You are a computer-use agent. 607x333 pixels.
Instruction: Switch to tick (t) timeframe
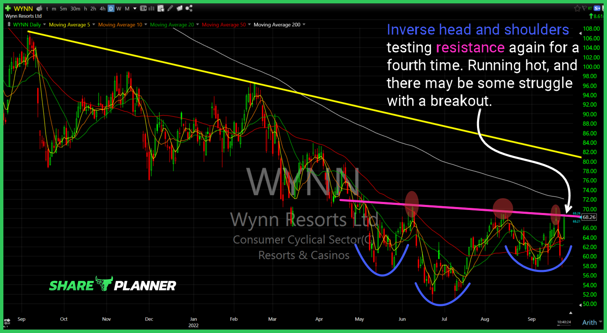[47, 8]
